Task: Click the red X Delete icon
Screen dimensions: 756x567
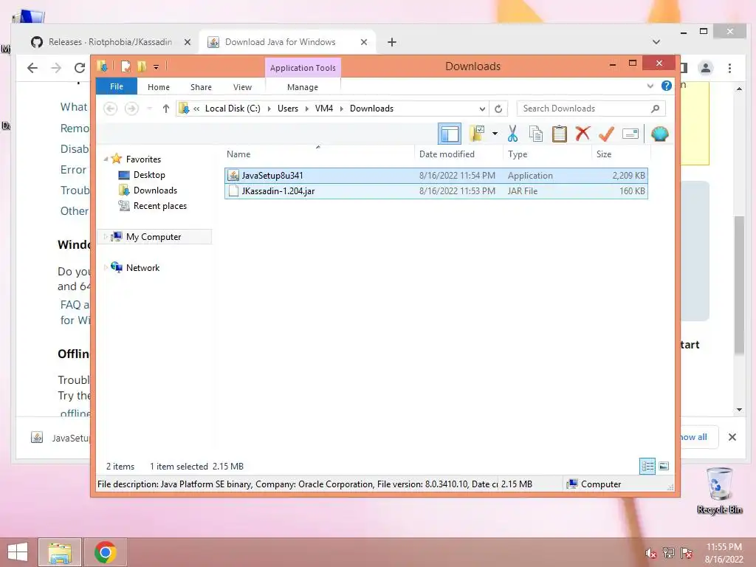Action: pyautogui.click(x=583, y=134)
